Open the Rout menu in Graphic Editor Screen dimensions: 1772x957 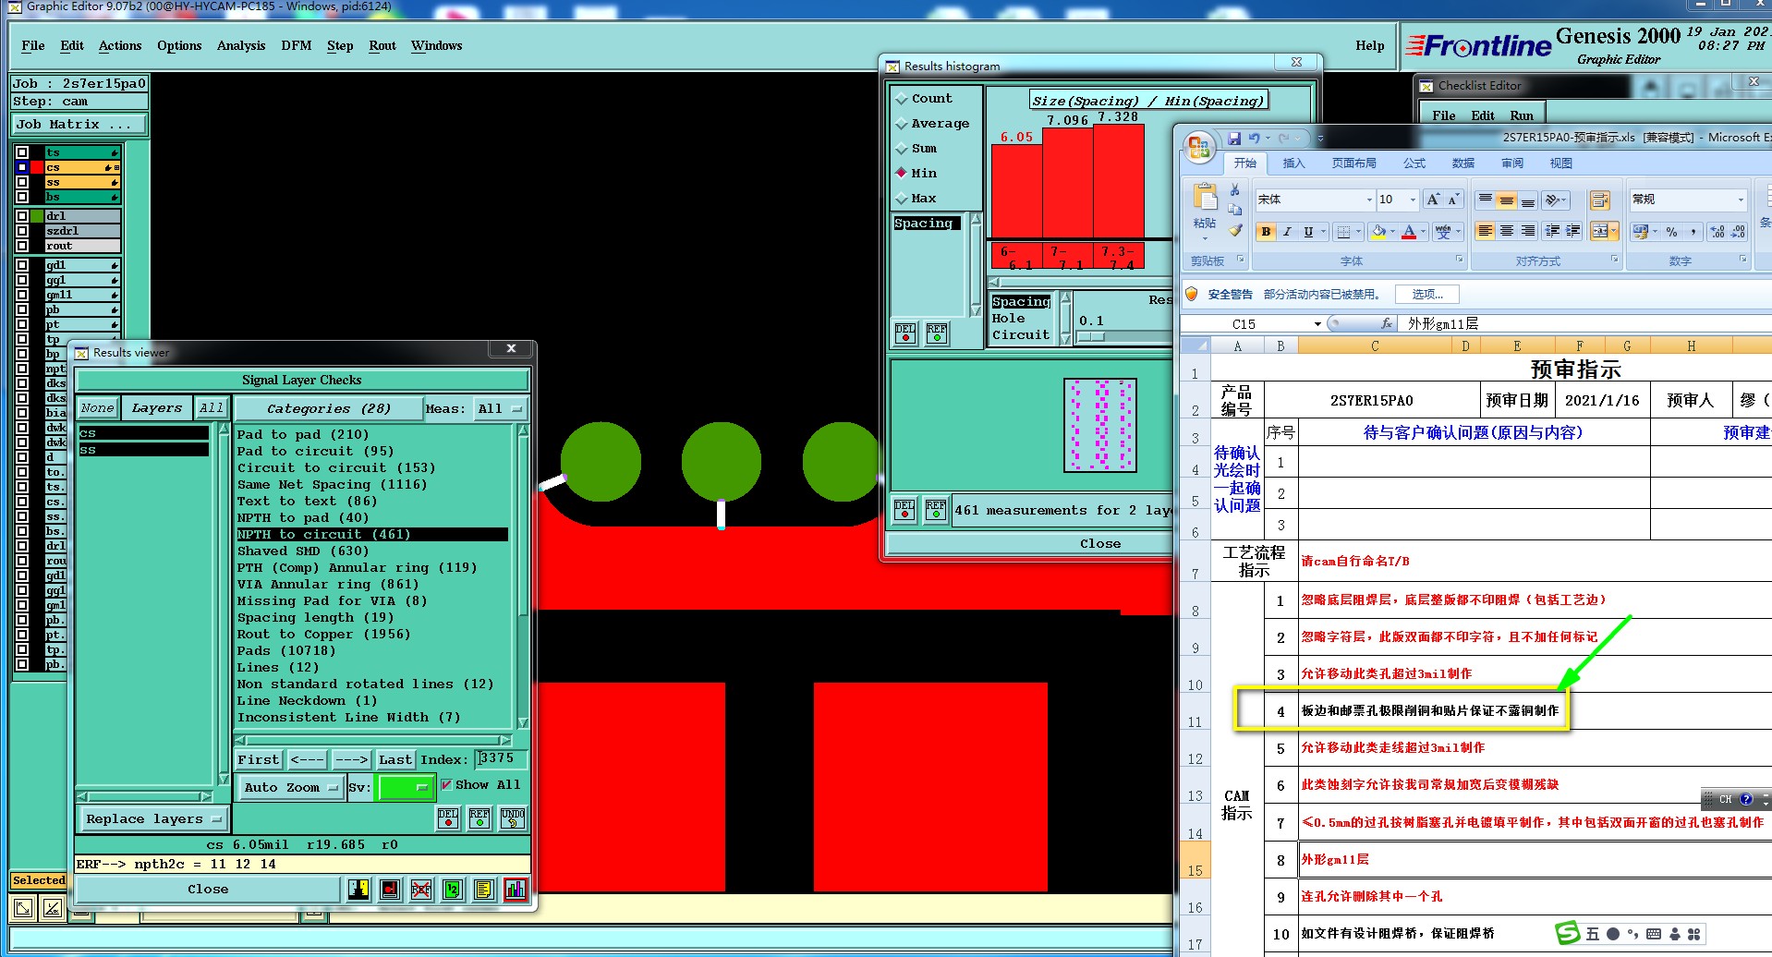click(x=382, y=45)
